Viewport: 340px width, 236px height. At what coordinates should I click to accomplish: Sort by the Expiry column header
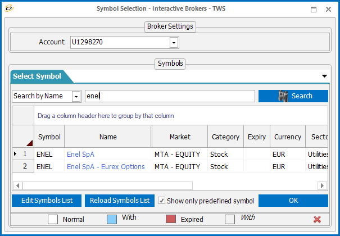(x=257, y=137)
